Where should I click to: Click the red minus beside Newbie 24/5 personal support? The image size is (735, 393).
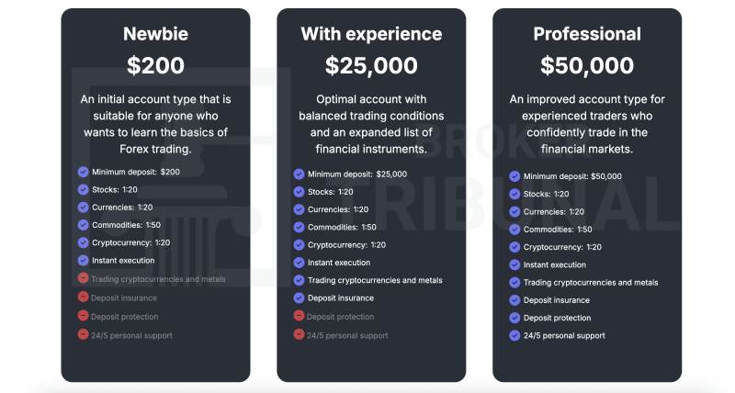(83, 334)
